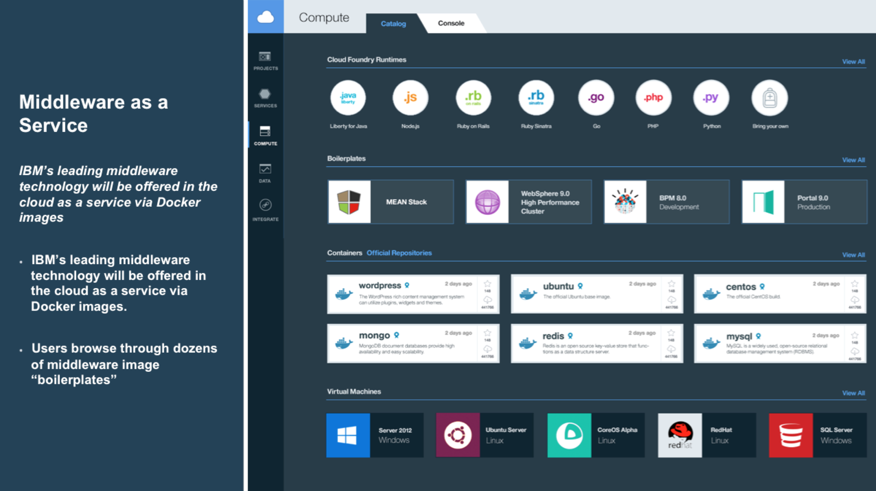Star the centos container
This screenshot has width=876, height=491.
(855, 284)
